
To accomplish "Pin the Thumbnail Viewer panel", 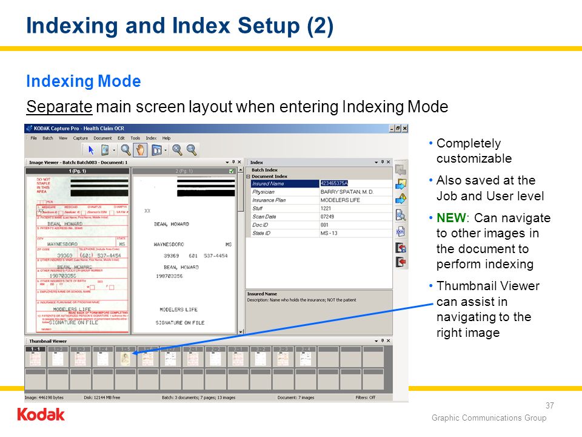I will tap(383, 340).
